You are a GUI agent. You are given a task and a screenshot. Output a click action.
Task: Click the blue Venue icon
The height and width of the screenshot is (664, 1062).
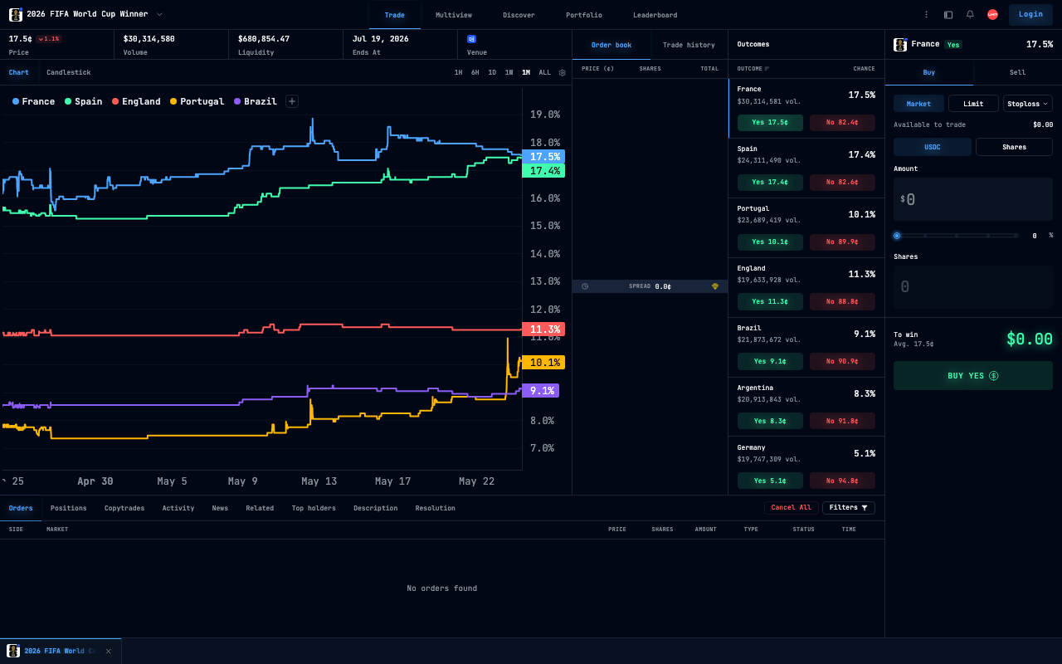pyautogui.click(x=471, y=38)
